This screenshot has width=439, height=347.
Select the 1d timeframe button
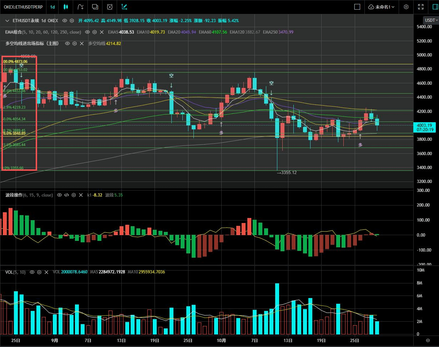(52, 7)
